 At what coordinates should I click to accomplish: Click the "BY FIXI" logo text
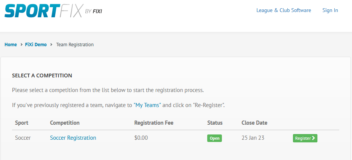coord(94,11)
